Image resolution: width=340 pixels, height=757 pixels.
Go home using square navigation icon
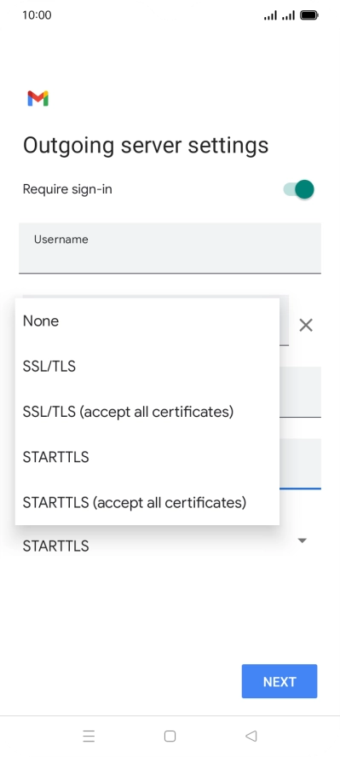pyautogui.click(x=170, y=736)
